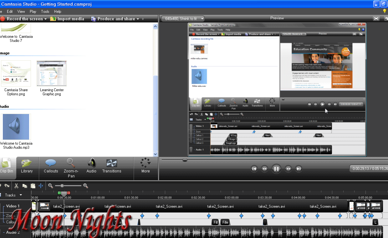Expand the Record the screen dropdown

click(x=45, y=19)
